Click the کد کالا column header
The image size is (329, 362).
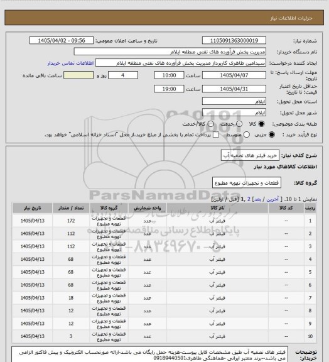(286, 208)
